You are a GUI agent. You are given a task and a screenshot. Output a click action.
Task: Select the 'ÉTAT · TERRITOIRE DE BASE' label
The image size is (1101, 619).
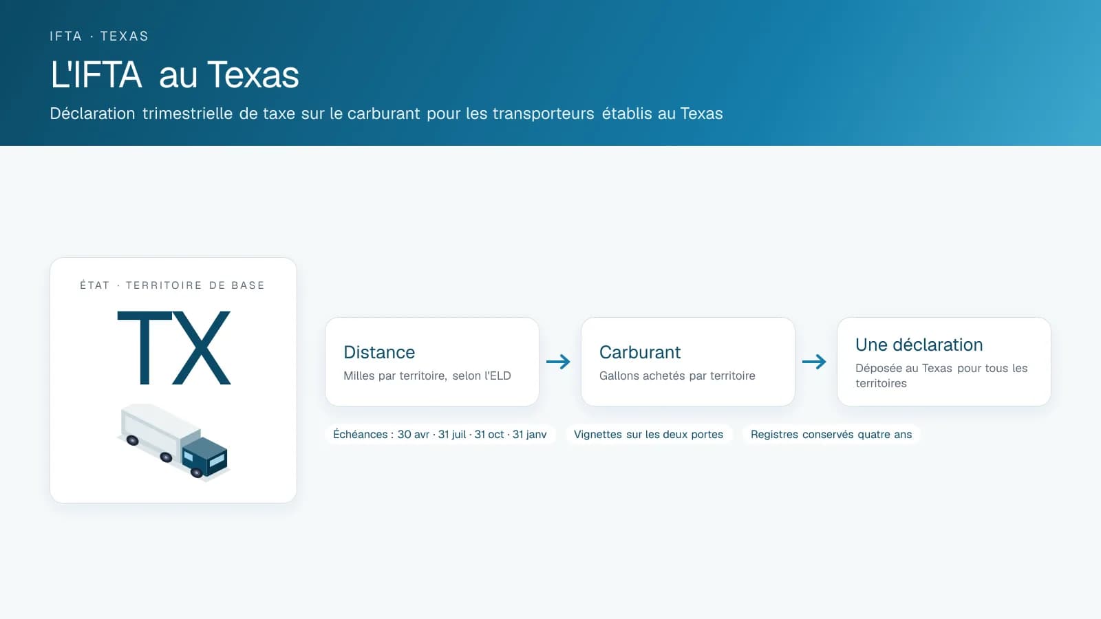click(x=173, y=285)
